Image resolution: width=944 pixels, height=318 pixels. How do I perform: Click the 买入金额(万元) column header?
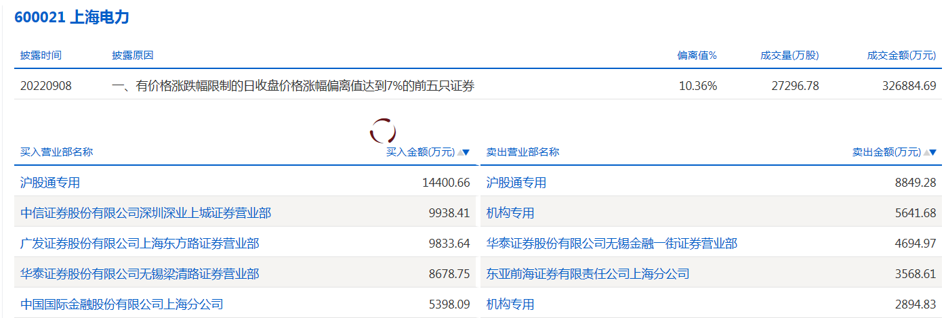coord(420,152)
